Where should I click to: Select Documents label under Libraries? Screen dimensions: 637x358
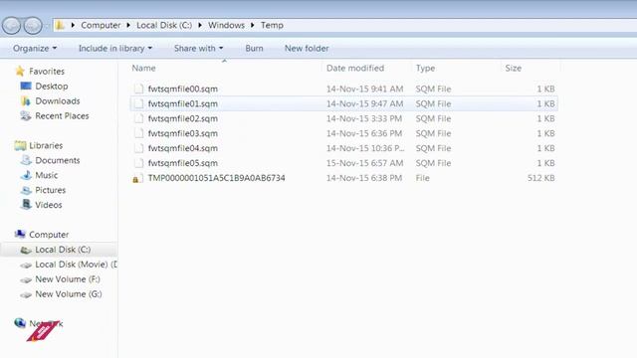(x=58, y=160)
